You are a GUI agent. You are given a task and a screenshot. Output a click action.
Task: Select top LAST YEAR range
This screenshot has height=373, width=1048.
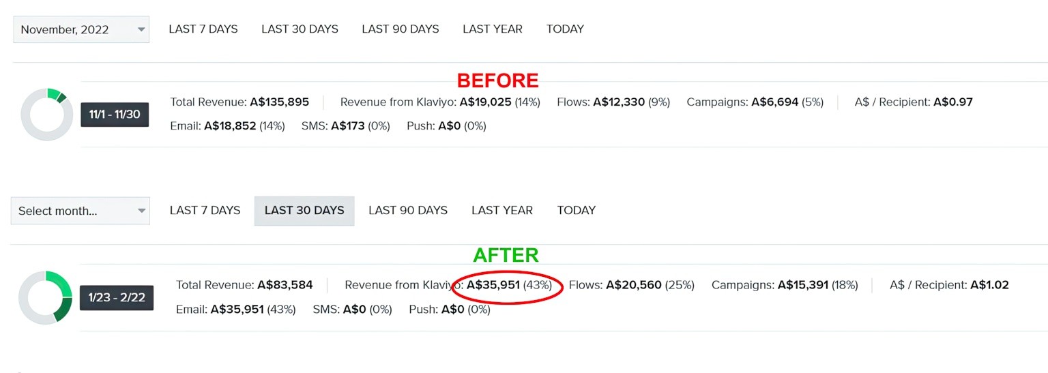tap(493, 29)
